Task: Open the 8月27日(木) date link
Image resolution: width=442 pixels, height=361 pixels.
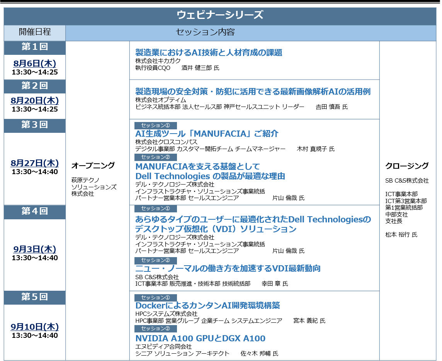Action: [35, 163]
